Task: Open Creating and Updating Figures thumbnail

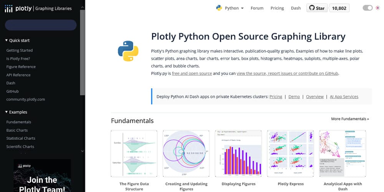Action: tap(186, 154)
